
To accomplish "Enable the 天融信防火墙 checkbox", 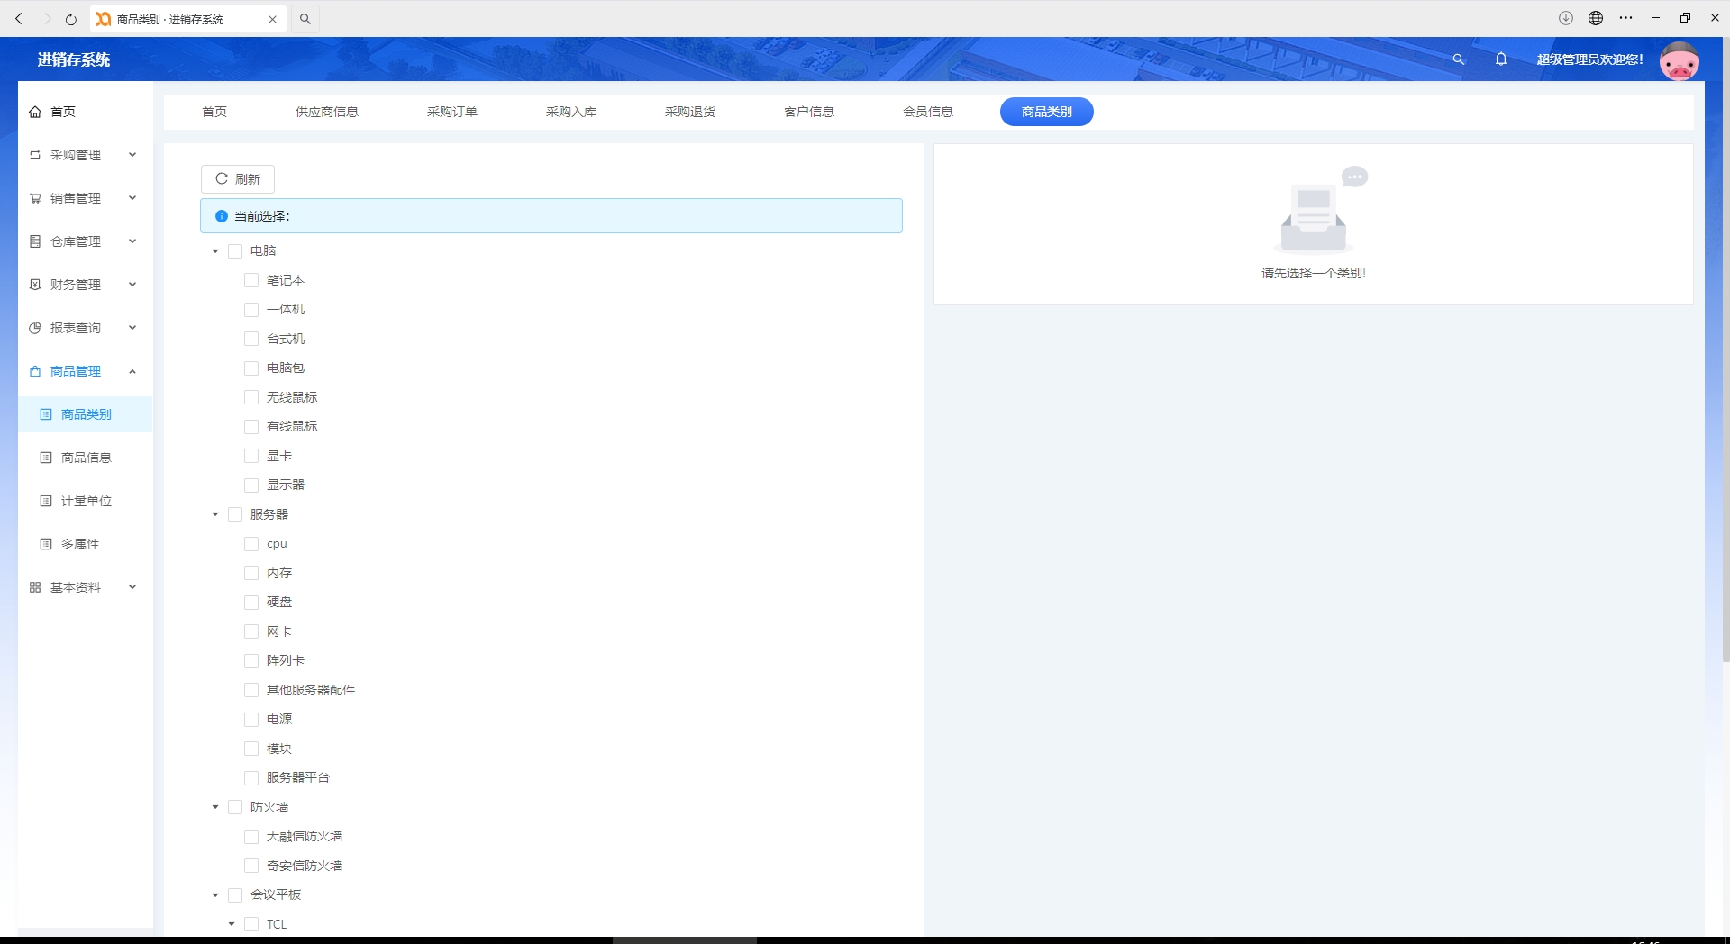I will [251, 836].
